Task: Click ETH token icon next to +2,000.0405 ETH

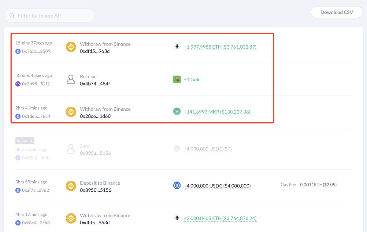Action: click(177, 218)
